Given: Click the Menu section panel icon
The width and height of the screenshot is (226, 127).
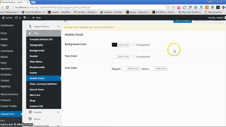Looking at the screenshot, I should (x=30, y=119).
